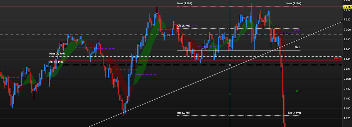Click the green S1 J label
Image resolution: width=352 pixels, height=127 pixels.
tap(298, 91)
